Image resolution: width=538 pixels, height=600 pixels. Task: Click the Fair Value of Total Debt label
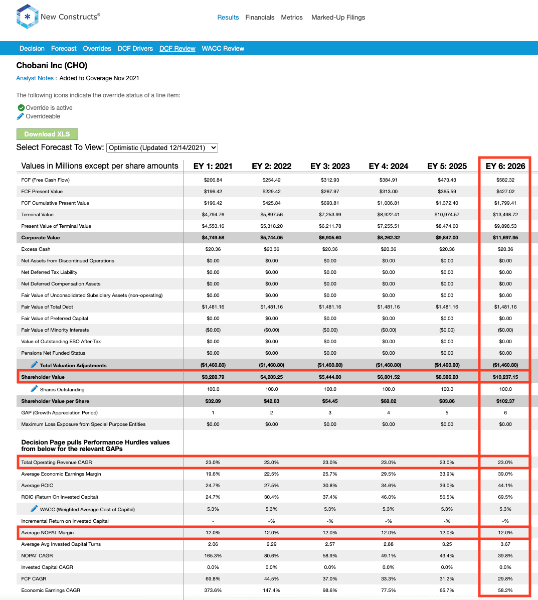(47, 307)
